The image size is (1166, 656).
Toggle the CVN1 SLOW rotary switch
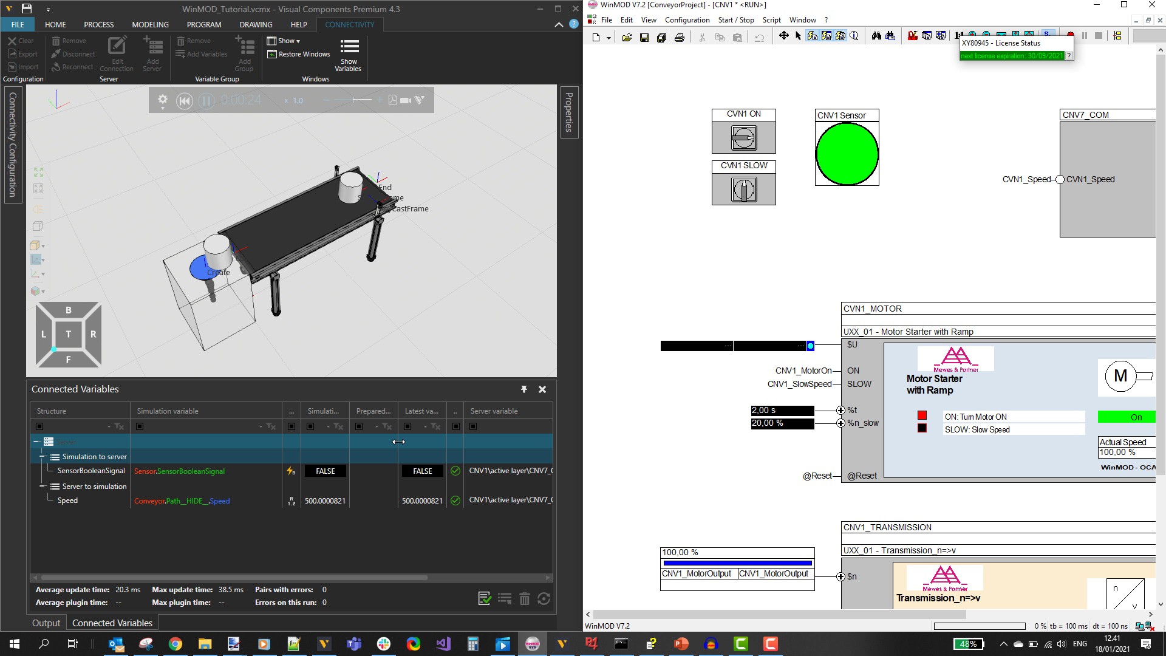[x=743, y=190]
